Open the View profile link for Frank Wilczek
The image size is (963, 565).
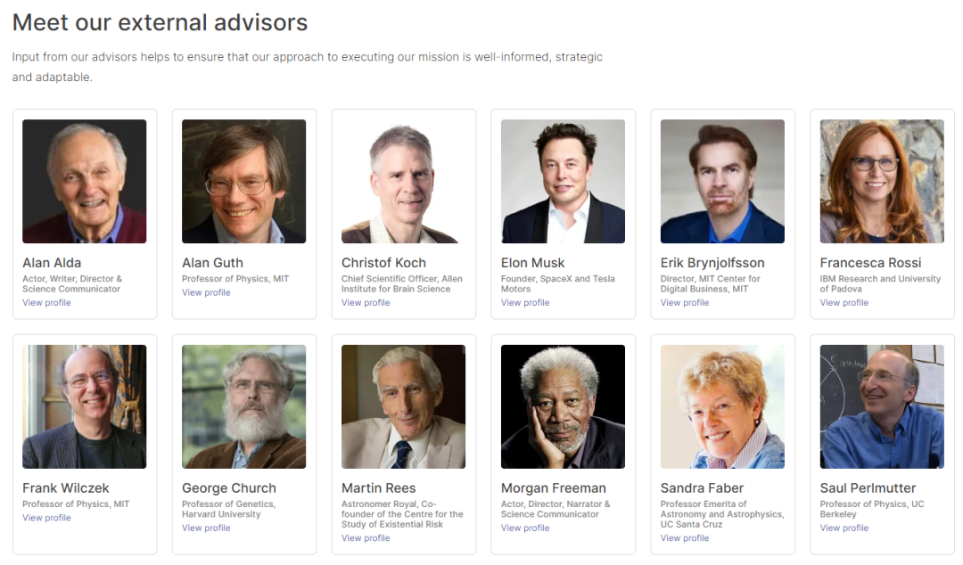pyautogui.click(x=46, y=519)
